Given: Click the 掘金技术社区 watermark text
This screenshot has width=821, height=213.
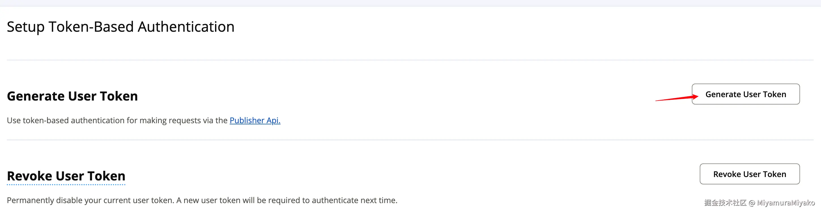Looking at the screenshot, I should 725,203.
